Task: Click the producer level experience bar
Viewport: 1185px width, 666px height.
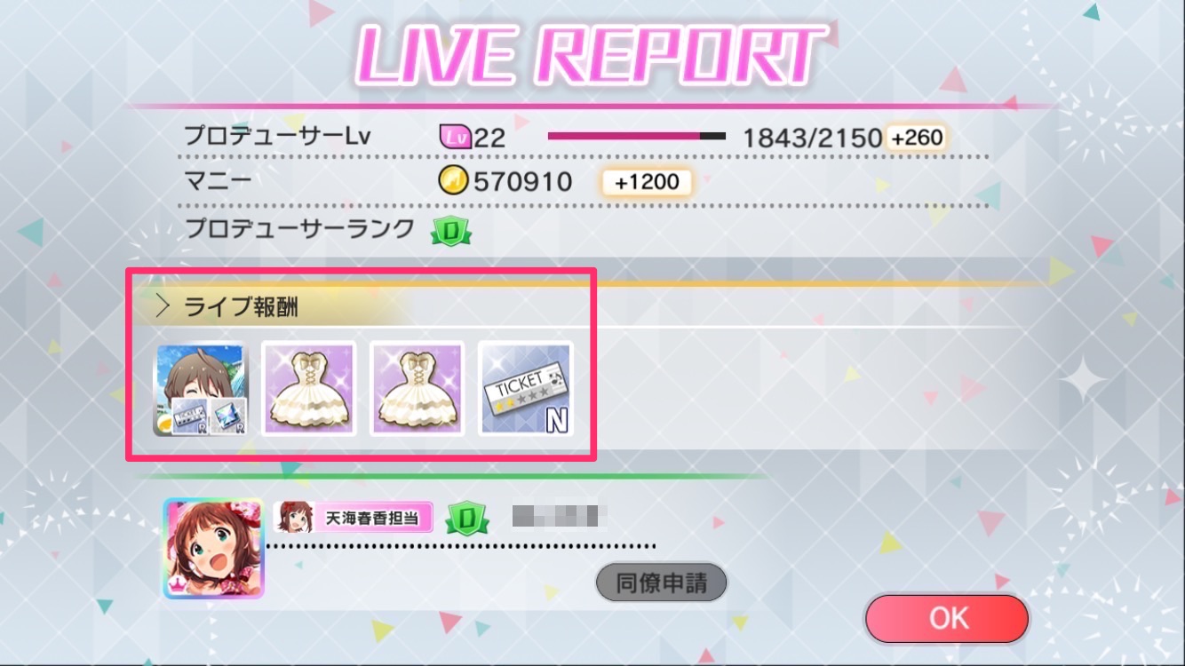Action: 636,137
